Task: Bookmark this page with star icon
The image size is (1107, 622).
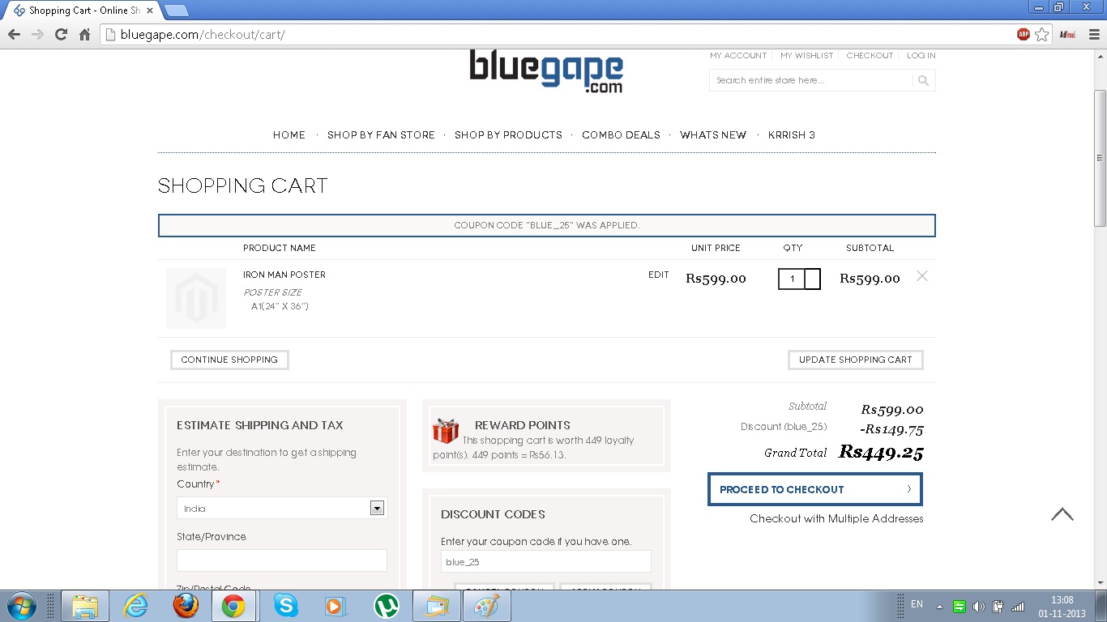Action: click(1042, 34)
